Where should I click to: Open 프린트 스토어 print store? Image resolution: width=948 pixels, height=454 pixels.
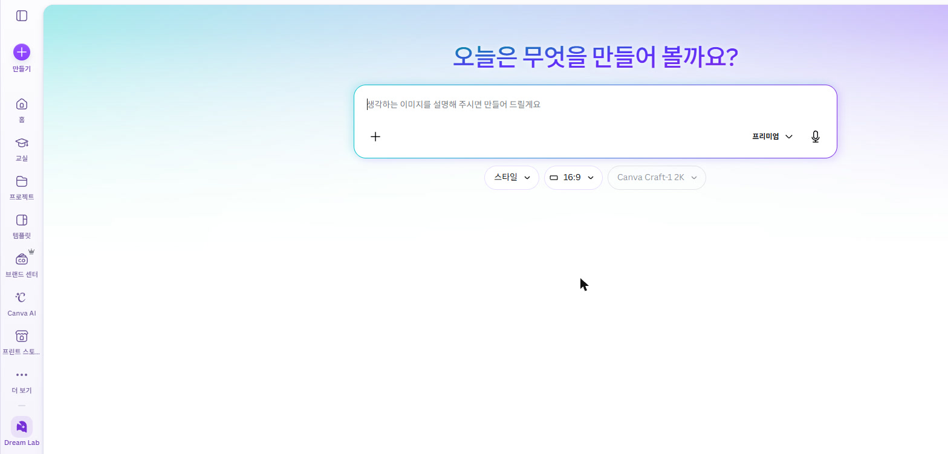22,342
